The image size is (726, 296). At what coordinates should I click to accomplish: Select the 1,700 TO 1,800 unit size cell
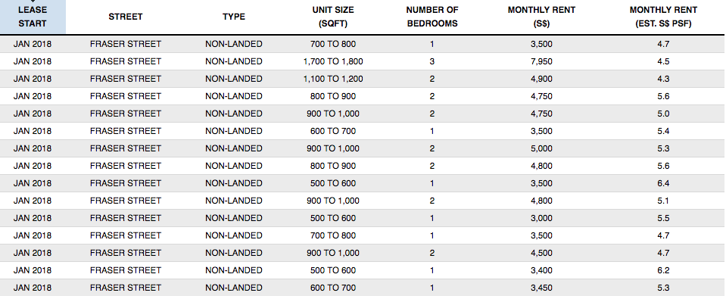tap(333, 61)
